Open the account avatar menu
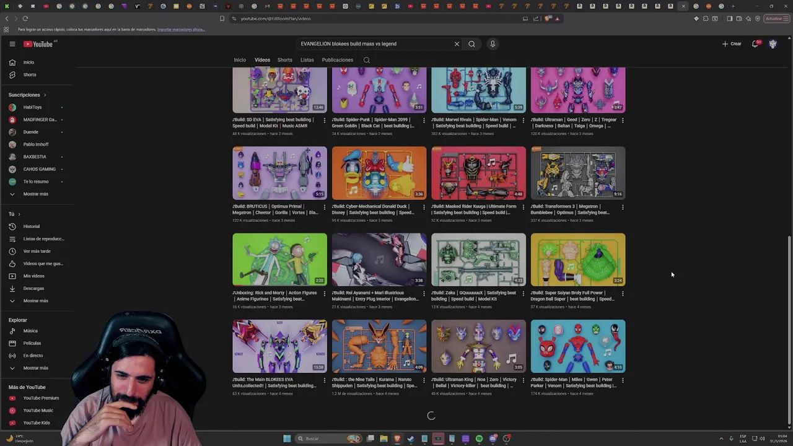Image resolution: width=793 pixels, height=446 pixels. 773,44
